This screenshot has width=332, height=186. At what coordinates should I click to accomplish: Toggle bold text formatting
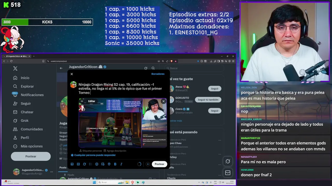pos(115,164)
